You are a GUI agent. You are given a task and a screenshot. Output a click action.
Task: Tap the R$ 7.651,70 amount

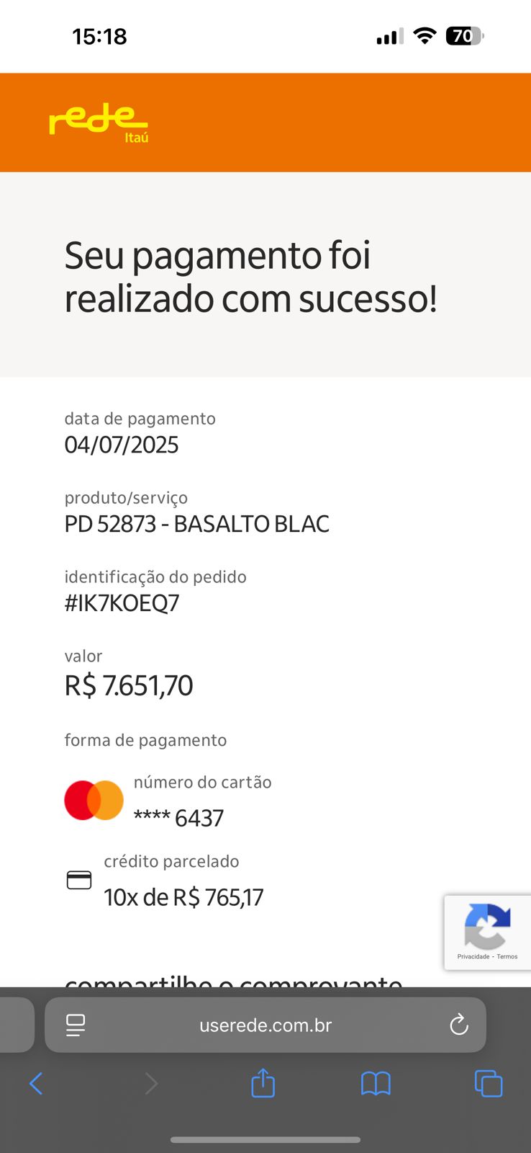tap(129, 685)
